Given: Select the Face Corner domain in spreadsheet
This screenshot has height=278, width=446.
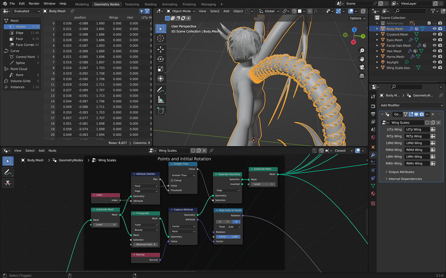Looking at the screenshot, I should click(x=23, y=45).
